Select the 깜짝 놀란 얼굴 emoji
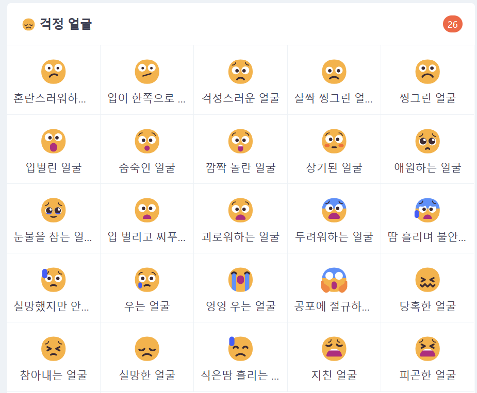This screenshot has width=477, height=393. click(240, 140)
